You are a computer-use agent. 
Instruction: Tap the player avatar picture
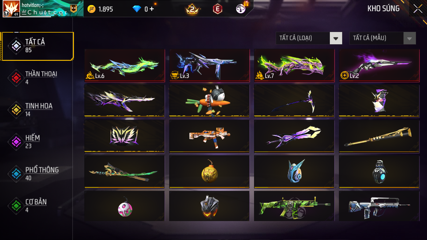(x=11, y=9)
